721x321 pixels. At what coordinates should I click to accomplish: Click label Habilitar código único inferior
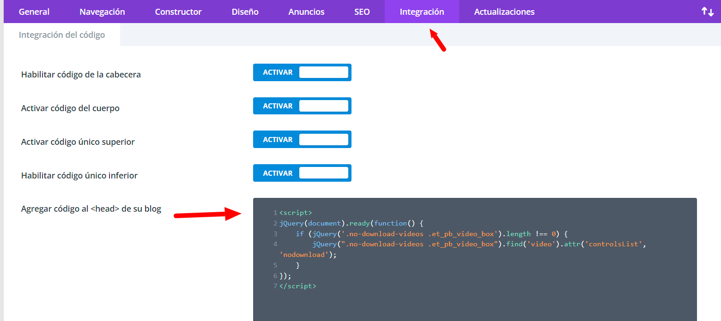(x=79, y=176)
